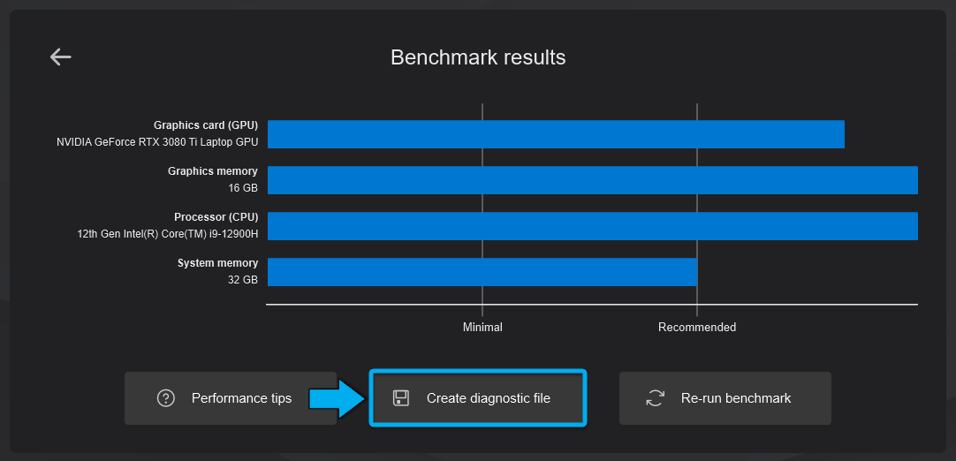Click the Processor (CPU) bar
Viewport: 956px width, 461px height.
[x=592, y=226]
